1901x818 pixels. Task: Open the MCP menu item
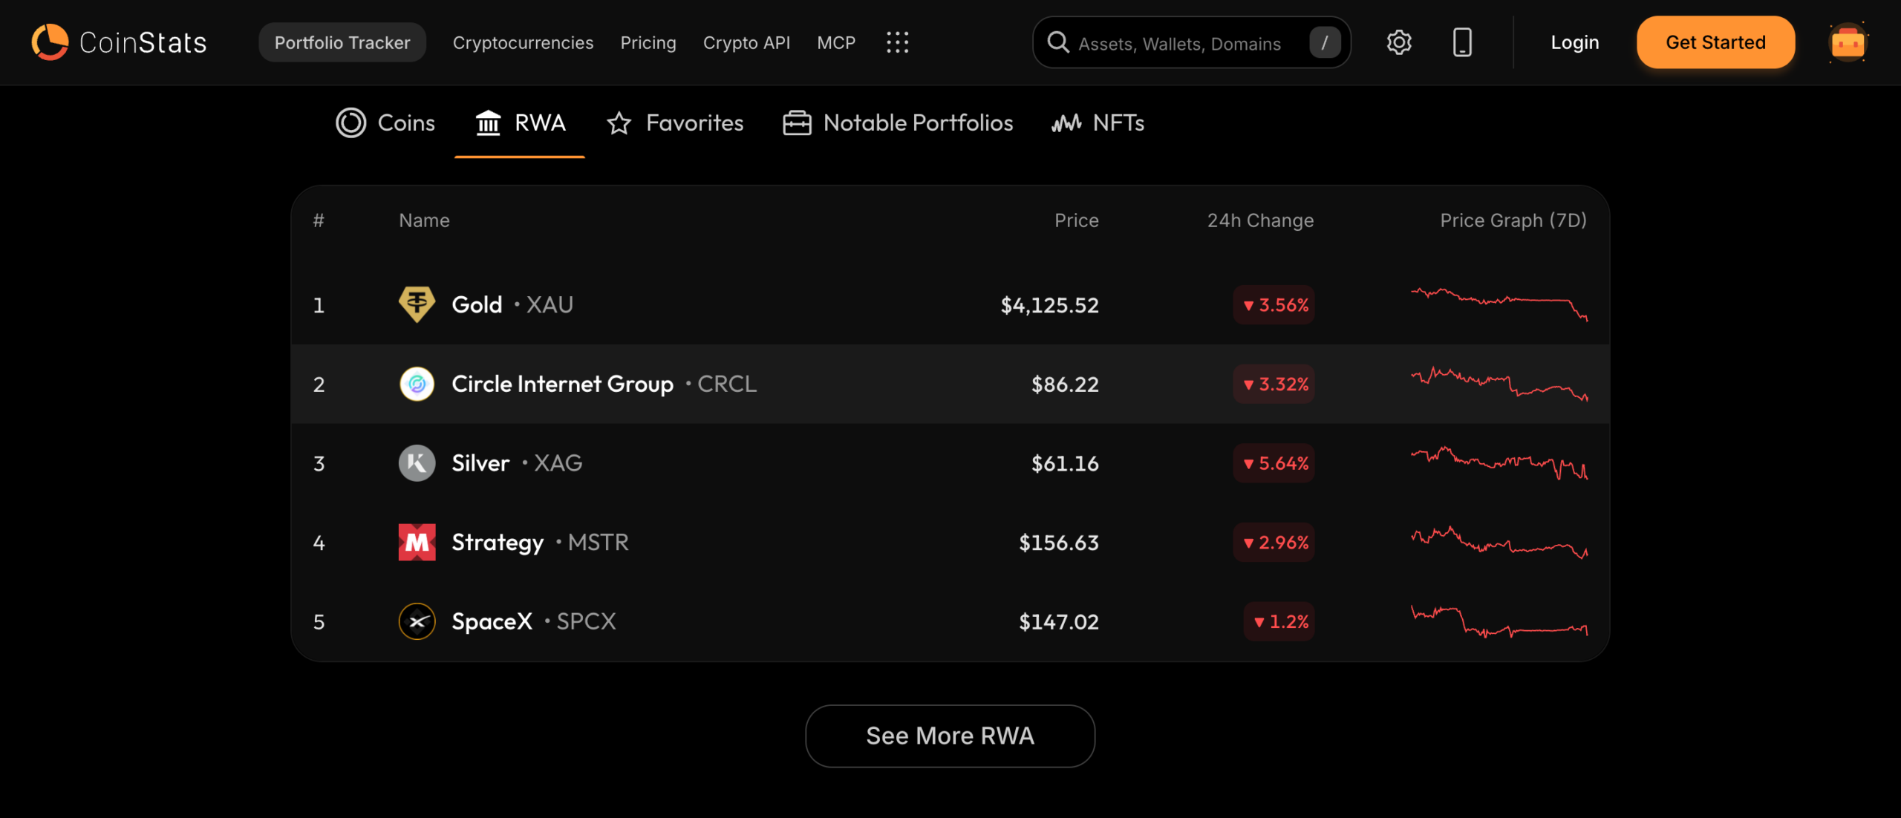click(x=836, y=42)
